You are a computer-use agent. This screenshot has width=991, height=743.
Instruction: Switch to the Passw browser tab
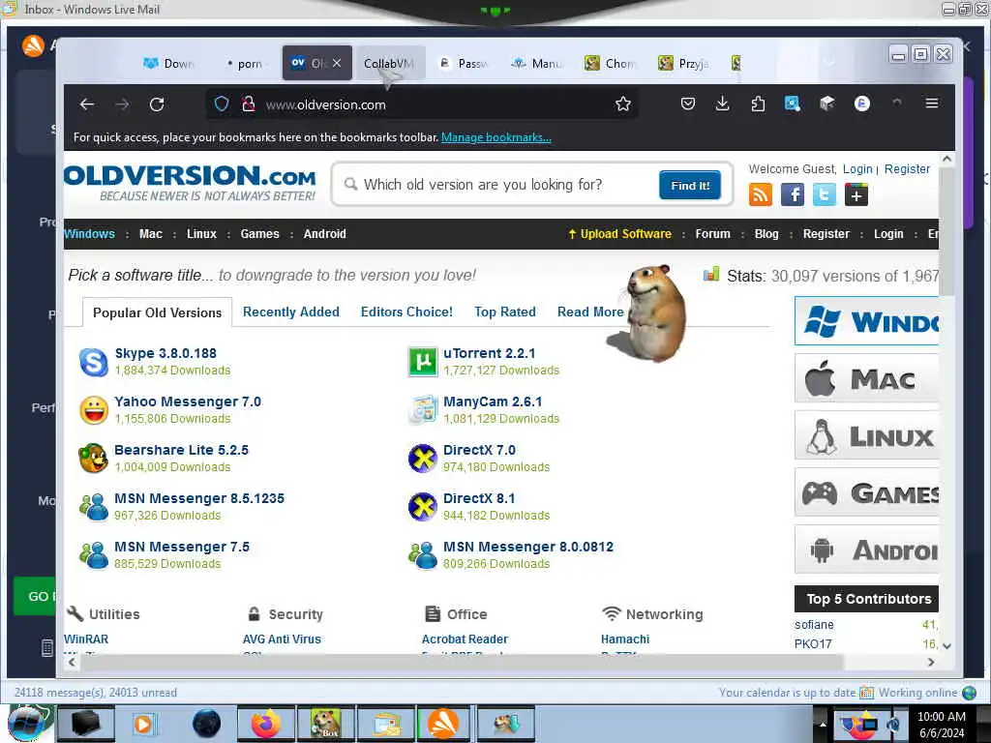pyautogui.click(x=465, y=63)
